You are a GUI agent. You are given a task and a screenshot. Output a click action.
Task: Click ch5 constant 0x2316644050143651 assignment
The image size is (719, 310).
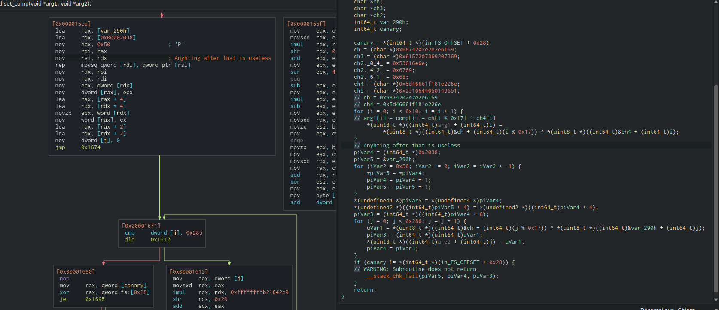point(407,91)
